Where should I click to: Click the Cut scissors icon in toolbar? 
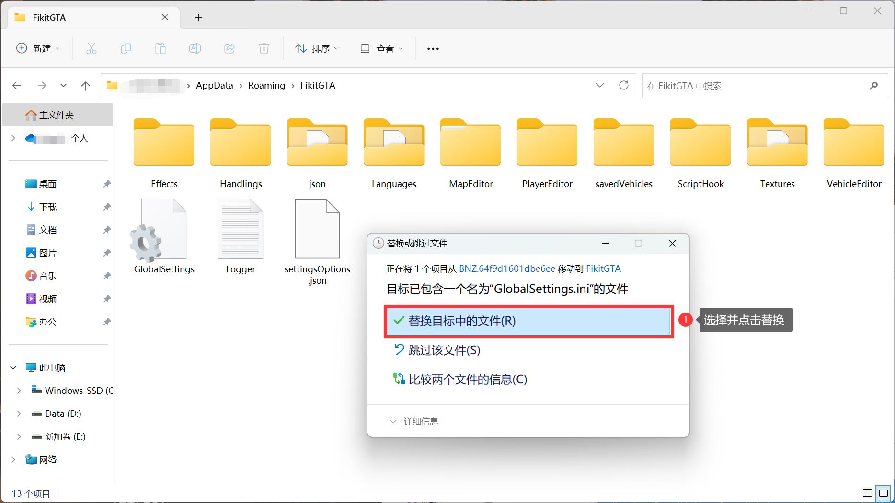(x=91, y=48)
